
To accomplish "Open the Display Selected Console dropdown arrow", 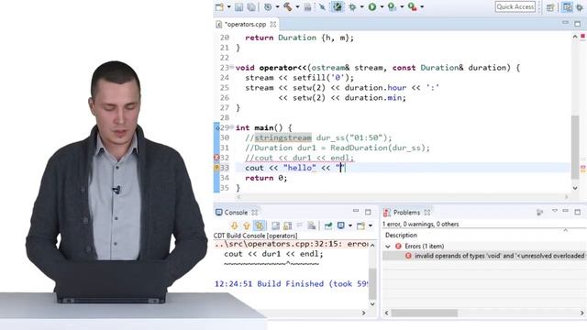I will tap(350, 225).
